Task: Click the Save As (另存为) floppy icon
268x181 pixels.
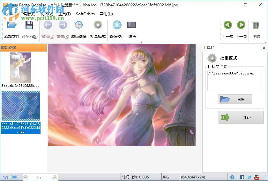Action: click(x=29, y=25)
